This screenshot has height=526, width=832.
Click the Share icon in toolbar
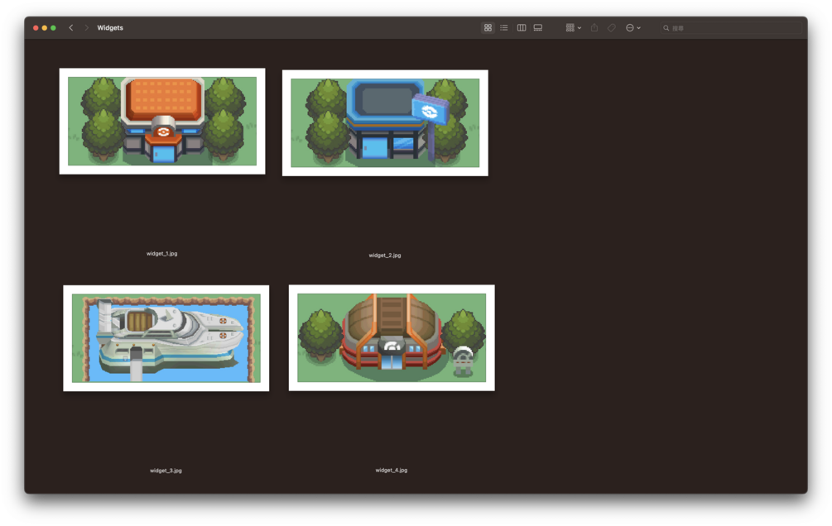pyautogui.click(x=594, y=27)
